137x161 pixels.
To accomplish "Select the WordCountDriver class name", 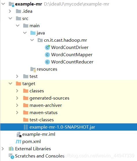I will pyautogui.click(x=70, y=47).
